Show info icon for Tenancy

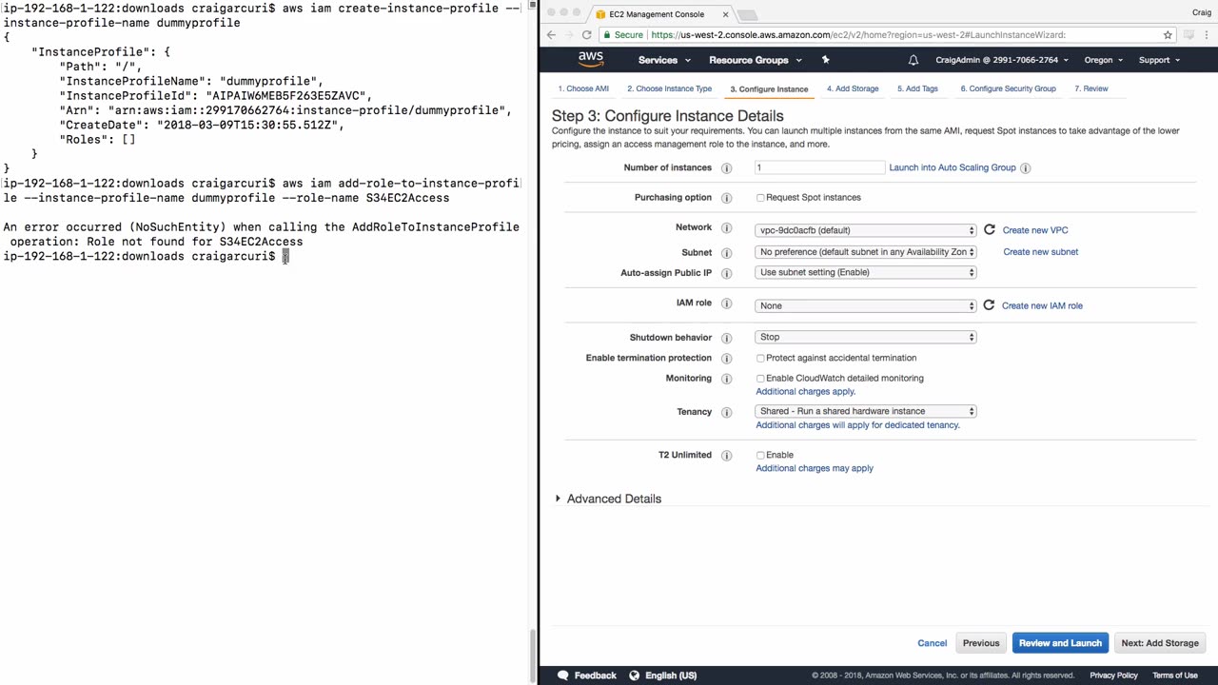(726, 413)
